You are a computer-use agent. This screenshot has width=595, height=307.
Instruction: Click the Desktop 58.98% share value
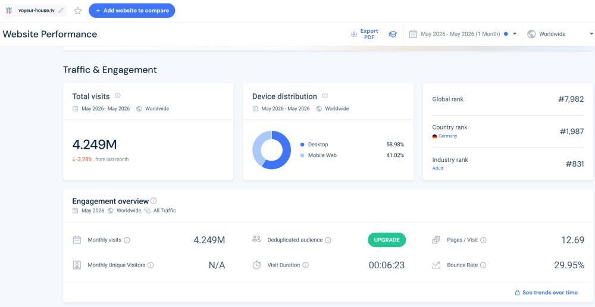pos(396,145)
